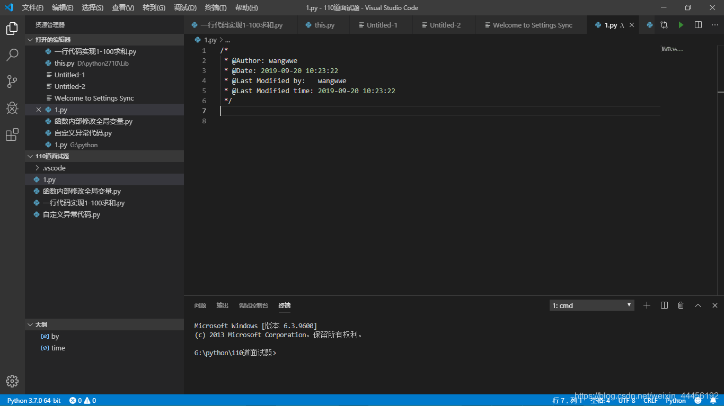Screen dimensions: 724x406
Task: Switch to Welcome to Settings Sync tab
Action: 532,25
